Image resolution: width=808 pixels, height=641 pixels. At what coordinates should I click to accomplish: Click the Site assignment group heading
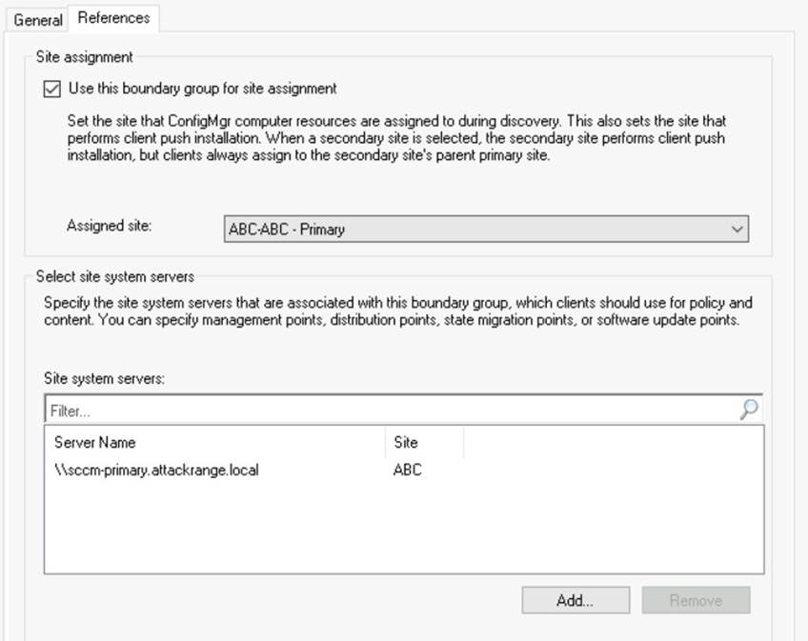[x=84, y=57]
